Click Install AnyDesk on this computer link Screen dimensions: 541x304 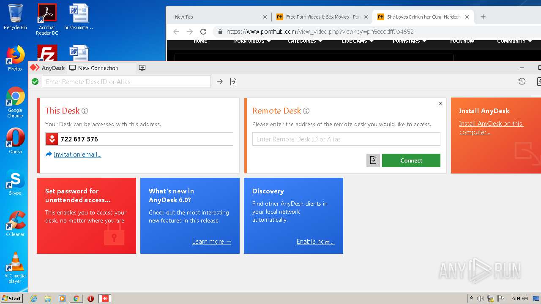coord(491,128)
